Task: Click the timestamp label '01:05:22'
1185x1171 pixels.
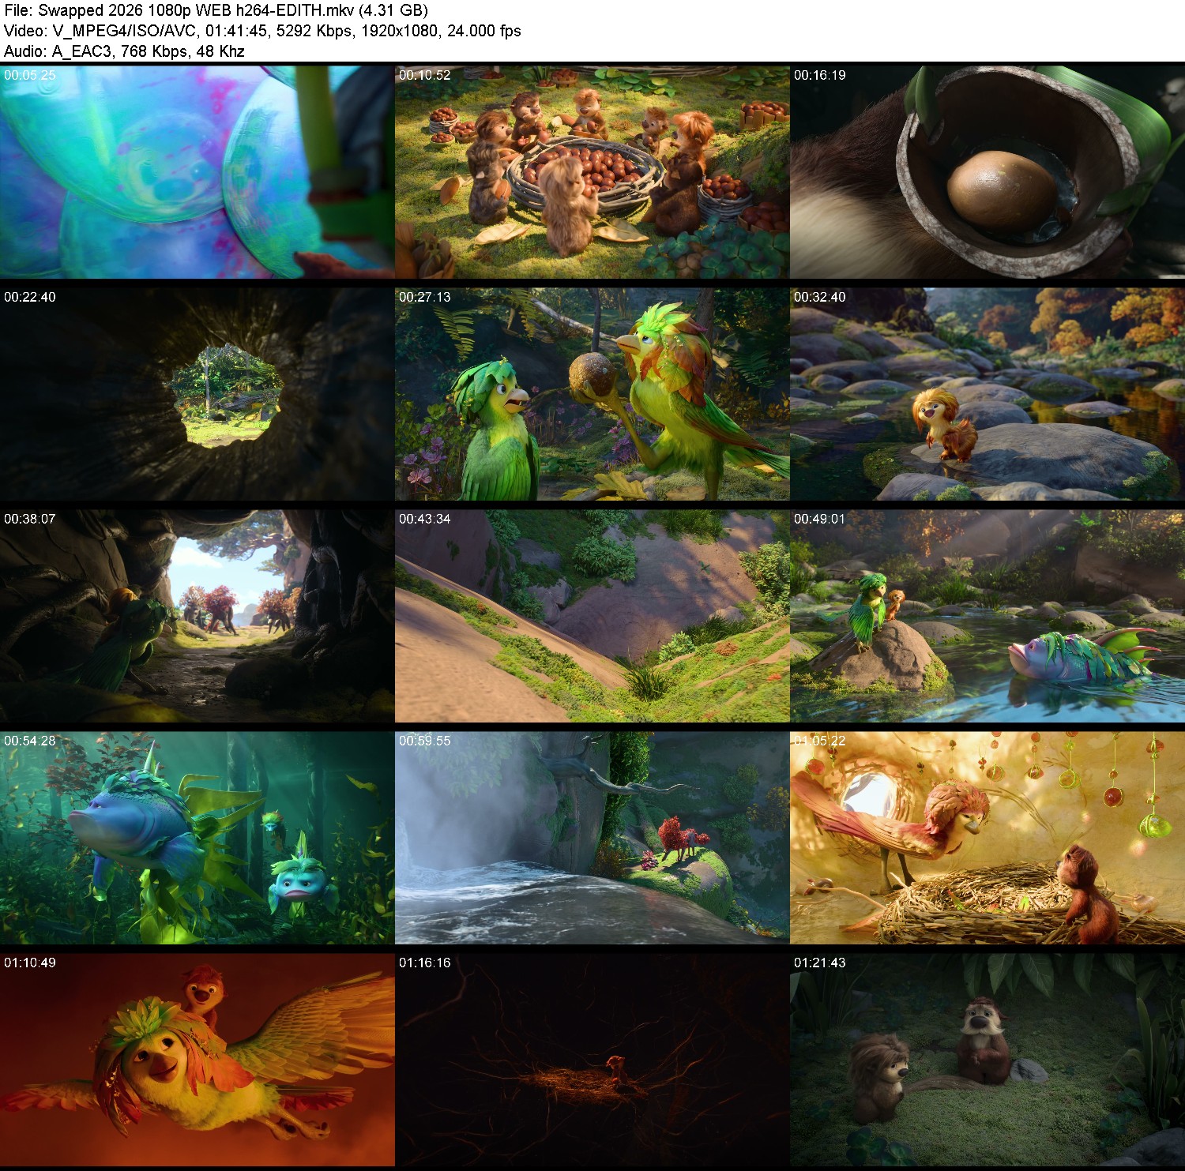Action: (x=820, y=741)
